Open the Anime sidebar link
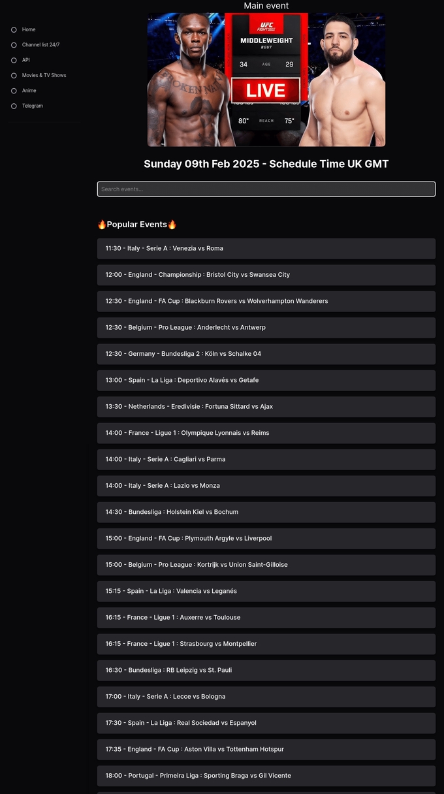Viewport: 444px width, 794px height. [29, 91]
